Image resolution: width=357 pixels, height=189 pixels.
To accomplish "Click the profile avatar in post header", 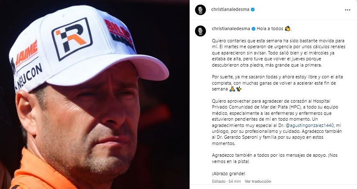I will tap(200, 10).
